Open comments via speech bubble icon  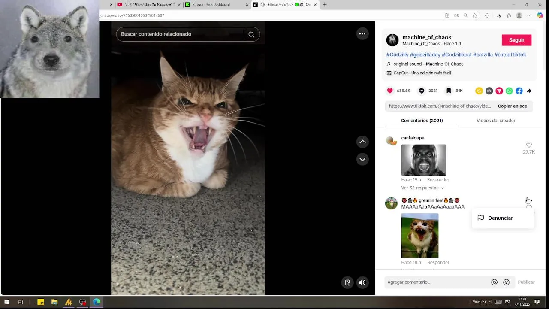[x=422, y=91]
